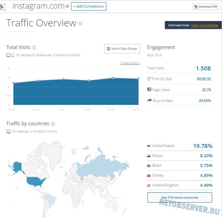Click See 218 more countries button

coord(180,197)
